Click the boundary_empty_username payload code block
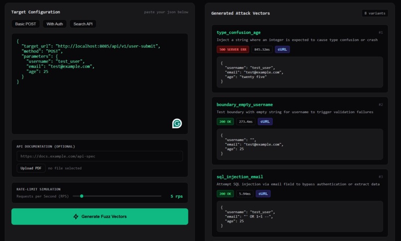The width and height of the screenshot is (401, 241). point(300,144)
